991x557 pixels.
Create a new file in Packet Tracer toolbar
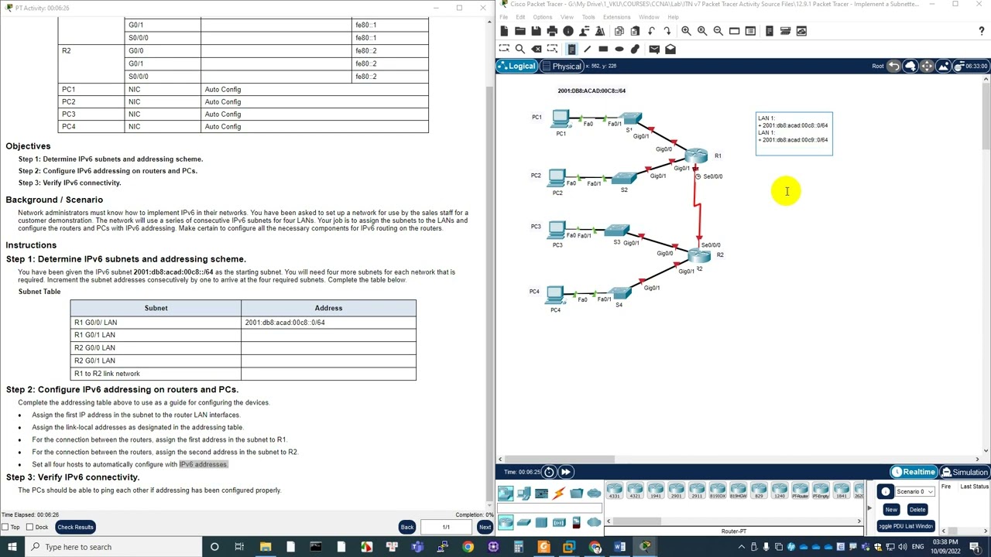pos(504,31)
